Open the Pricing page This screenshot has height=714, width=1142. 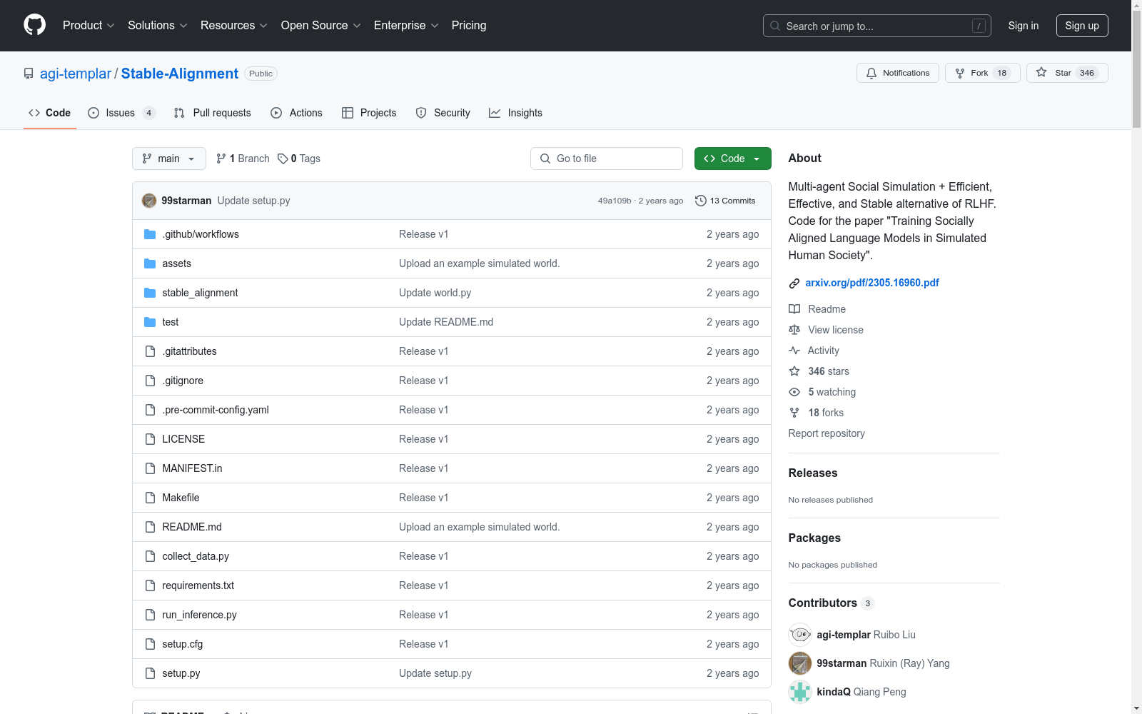pos(469,25)
